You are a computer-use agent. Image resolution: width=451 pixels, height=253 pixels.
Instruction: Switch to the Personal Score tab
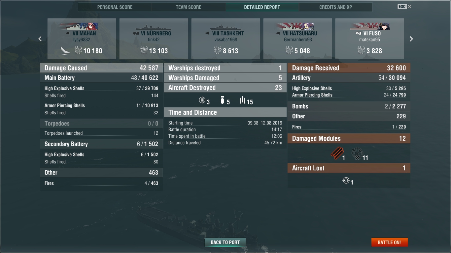click(115, 7)
